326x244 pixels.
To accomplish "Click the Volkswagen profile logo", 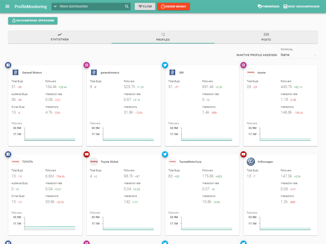I will coord(251,161).
